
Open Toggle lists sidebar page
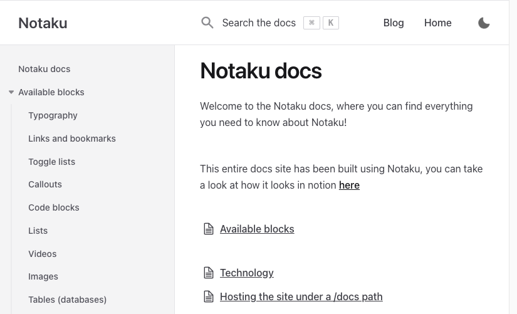52,162
